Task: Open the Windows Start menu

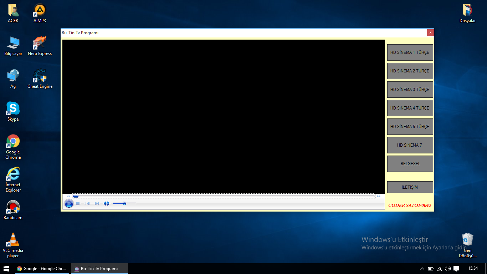Action: point(6,269)
